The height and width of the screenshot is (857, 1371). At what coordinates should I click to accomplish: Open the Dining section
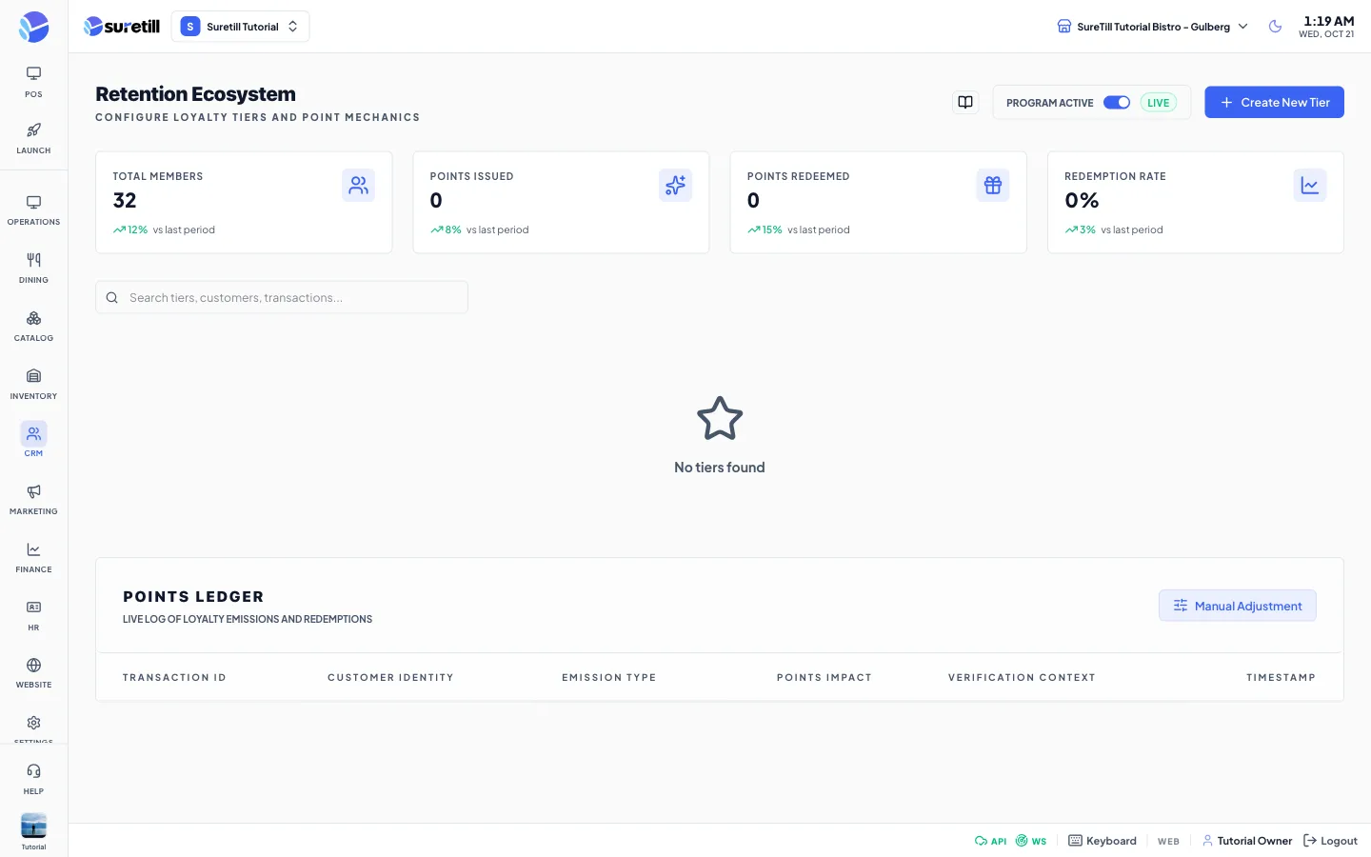(x=33, y=269)
